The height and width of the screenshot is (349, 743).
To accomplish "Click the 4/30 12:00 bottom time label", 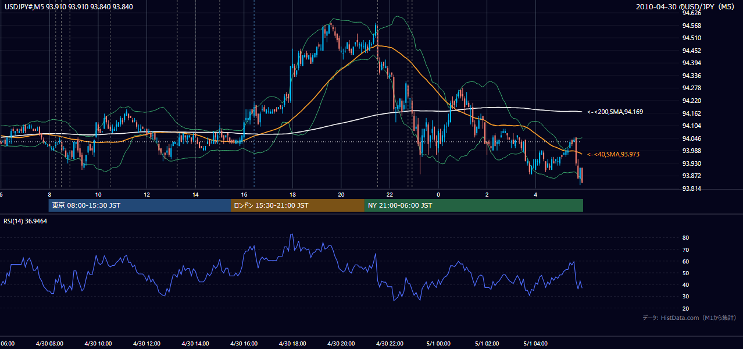I will pyautogui.click(x=147, y=344).
